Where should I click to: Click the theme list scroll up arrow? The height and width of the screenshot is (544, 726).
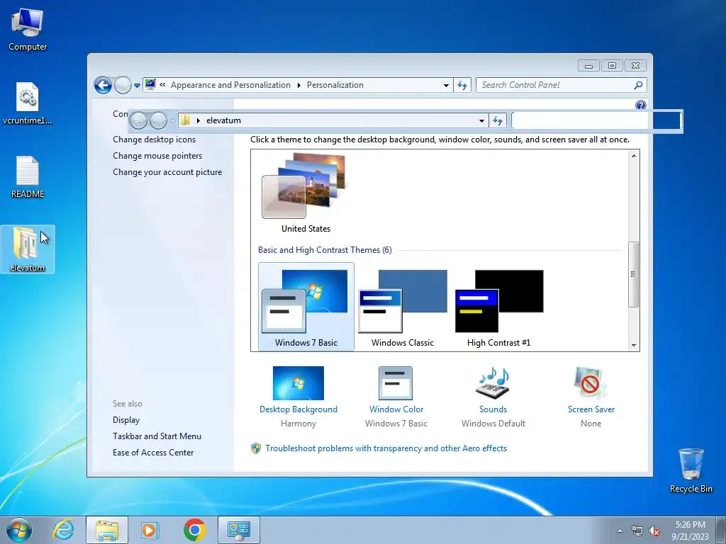[634, 156]
